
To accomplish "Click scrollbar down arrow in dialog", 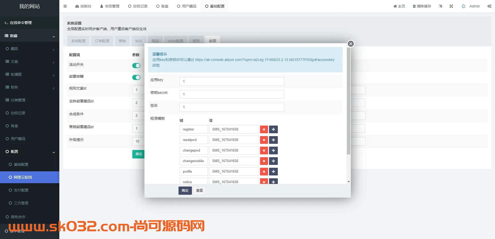I will coord(348,182).
